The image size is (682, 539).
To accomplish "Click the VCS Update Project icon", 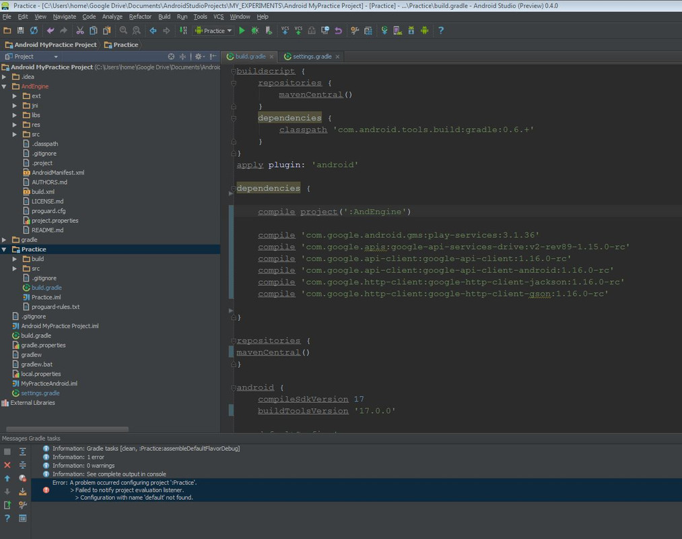I will tap(285, 30).
